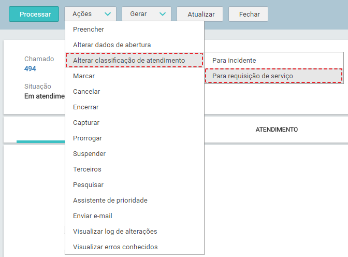Choose the Capturar action
The height and width of the screenshot is (257, 348).
[86, 123]
